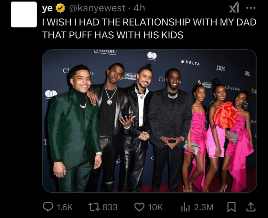Open the attached red carpet photo
Screen dimensions: 268x218
149,121
